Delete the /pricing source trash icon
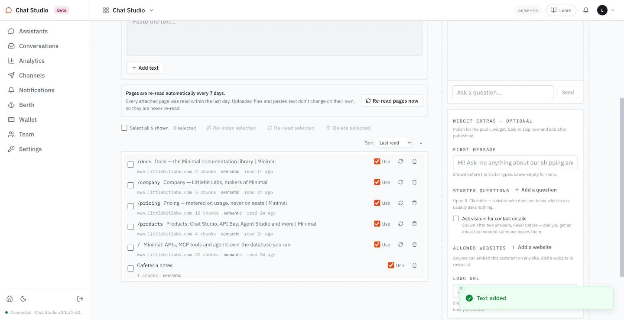Image resolution: width=624 pixels, height=320 pixels. [414, 203]
